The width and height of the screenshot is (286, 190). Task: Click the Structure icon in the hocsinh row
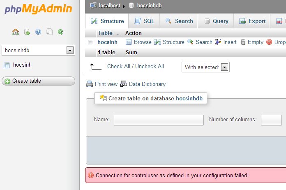(x=157, y=42)
